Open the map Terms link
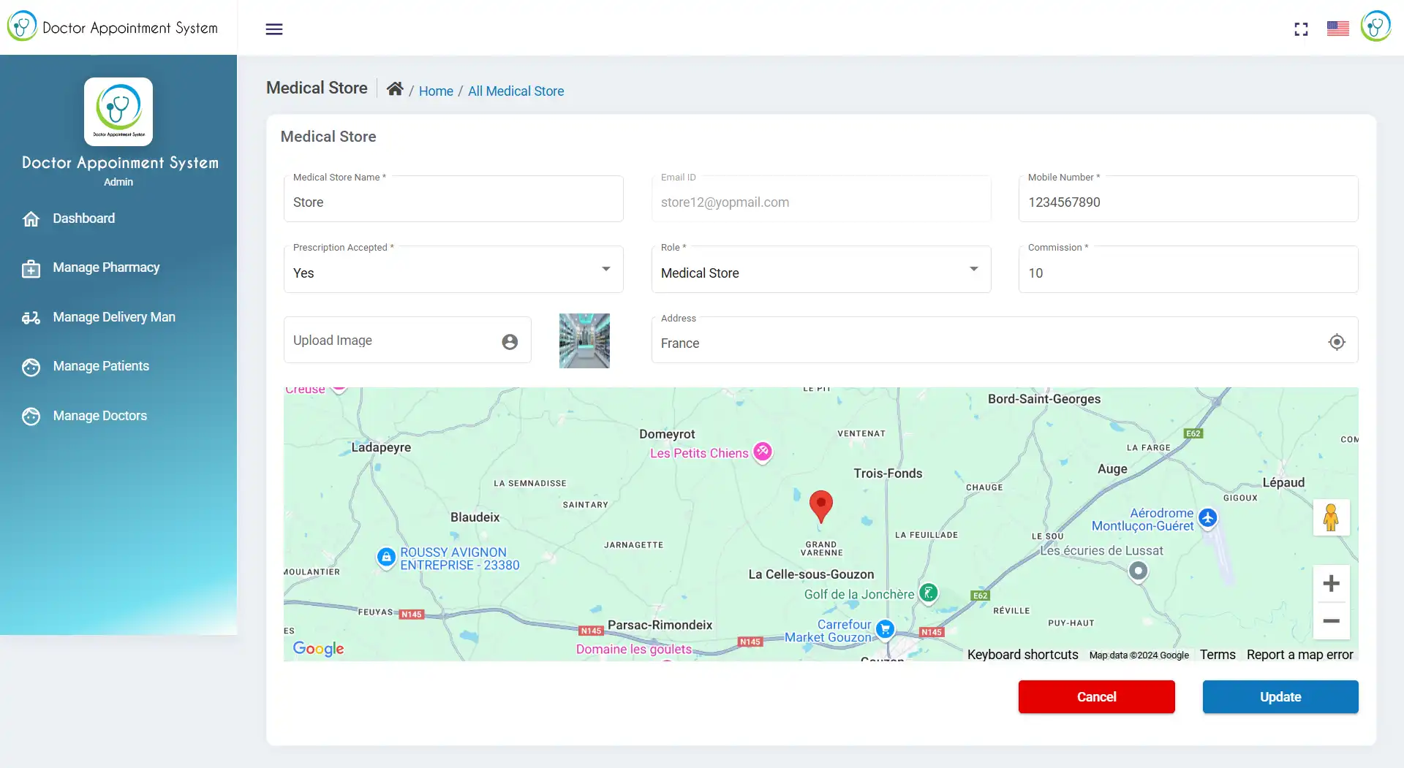This screenshot has width=1404, height=768. pos(1218,655)
